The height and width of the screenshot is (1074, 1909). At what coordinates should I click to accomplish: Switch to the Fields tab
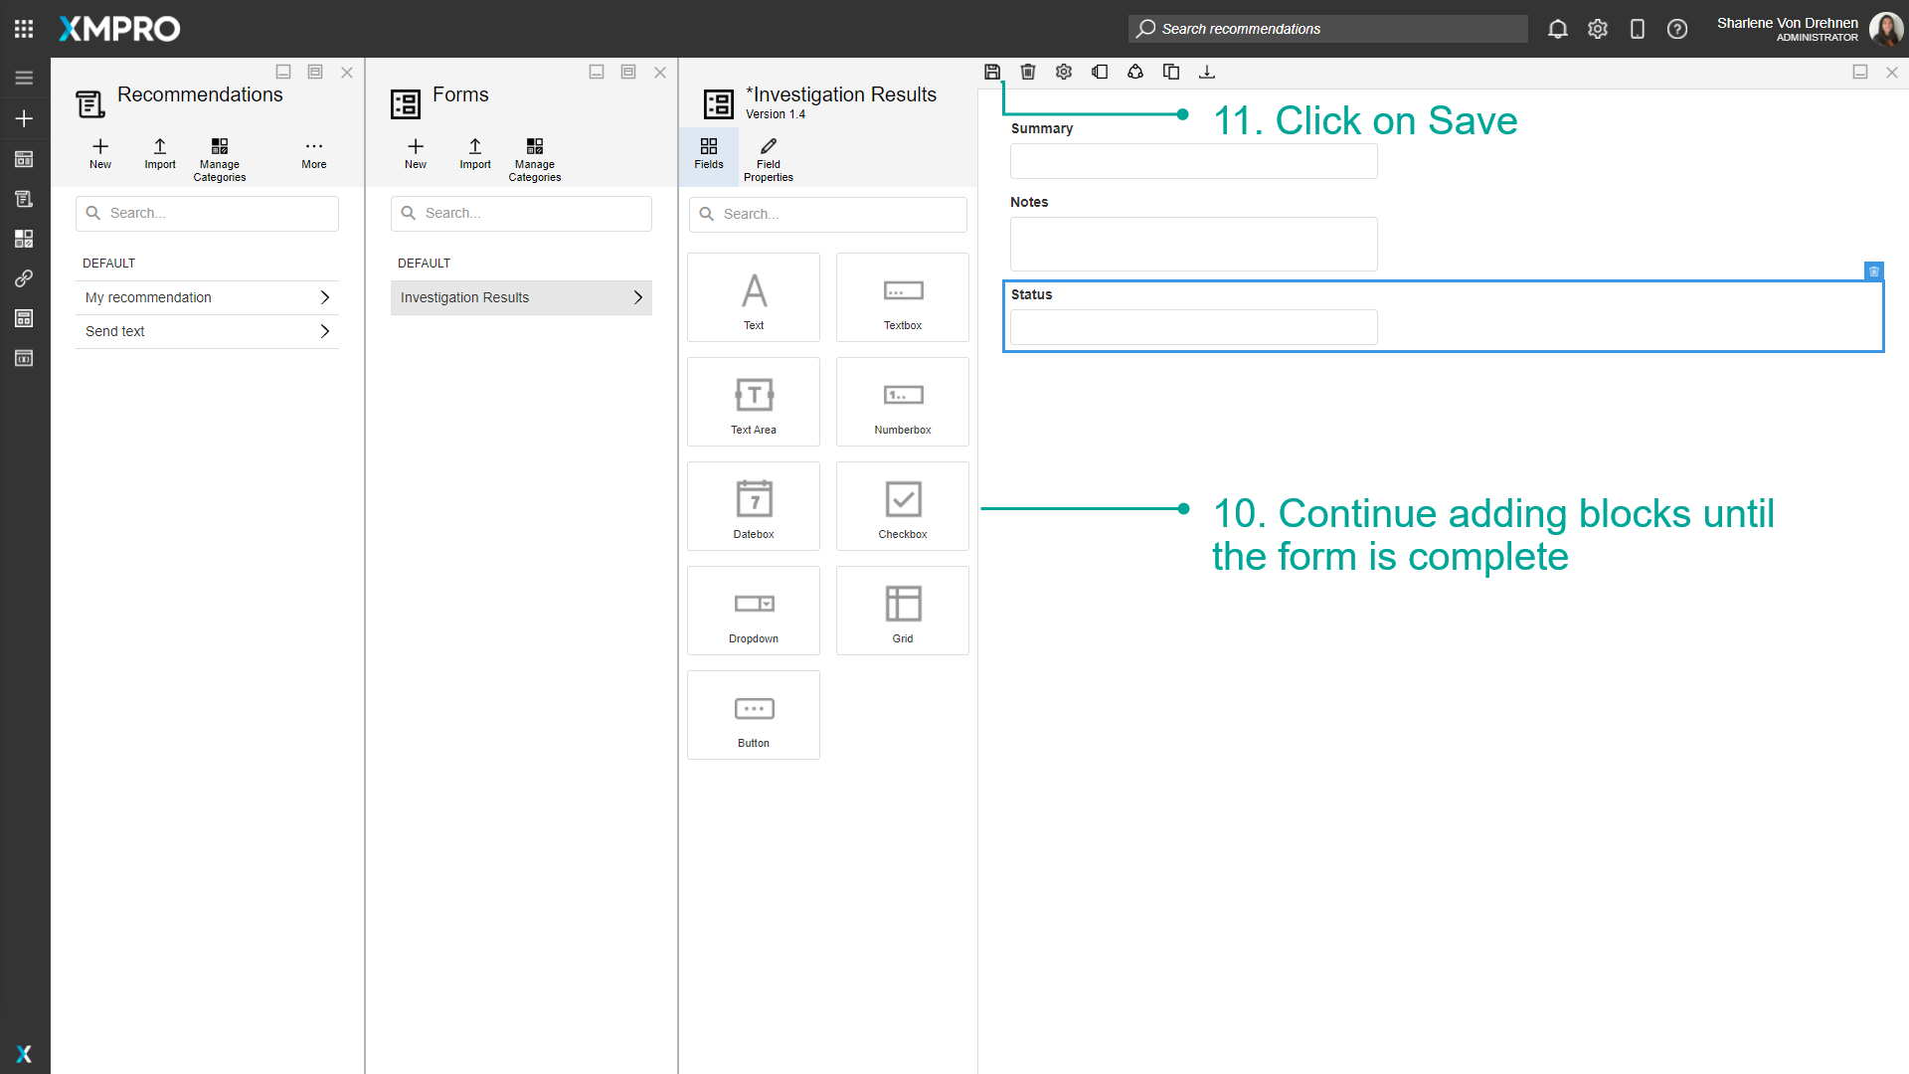pyautogui.click(x=708, y=156)
